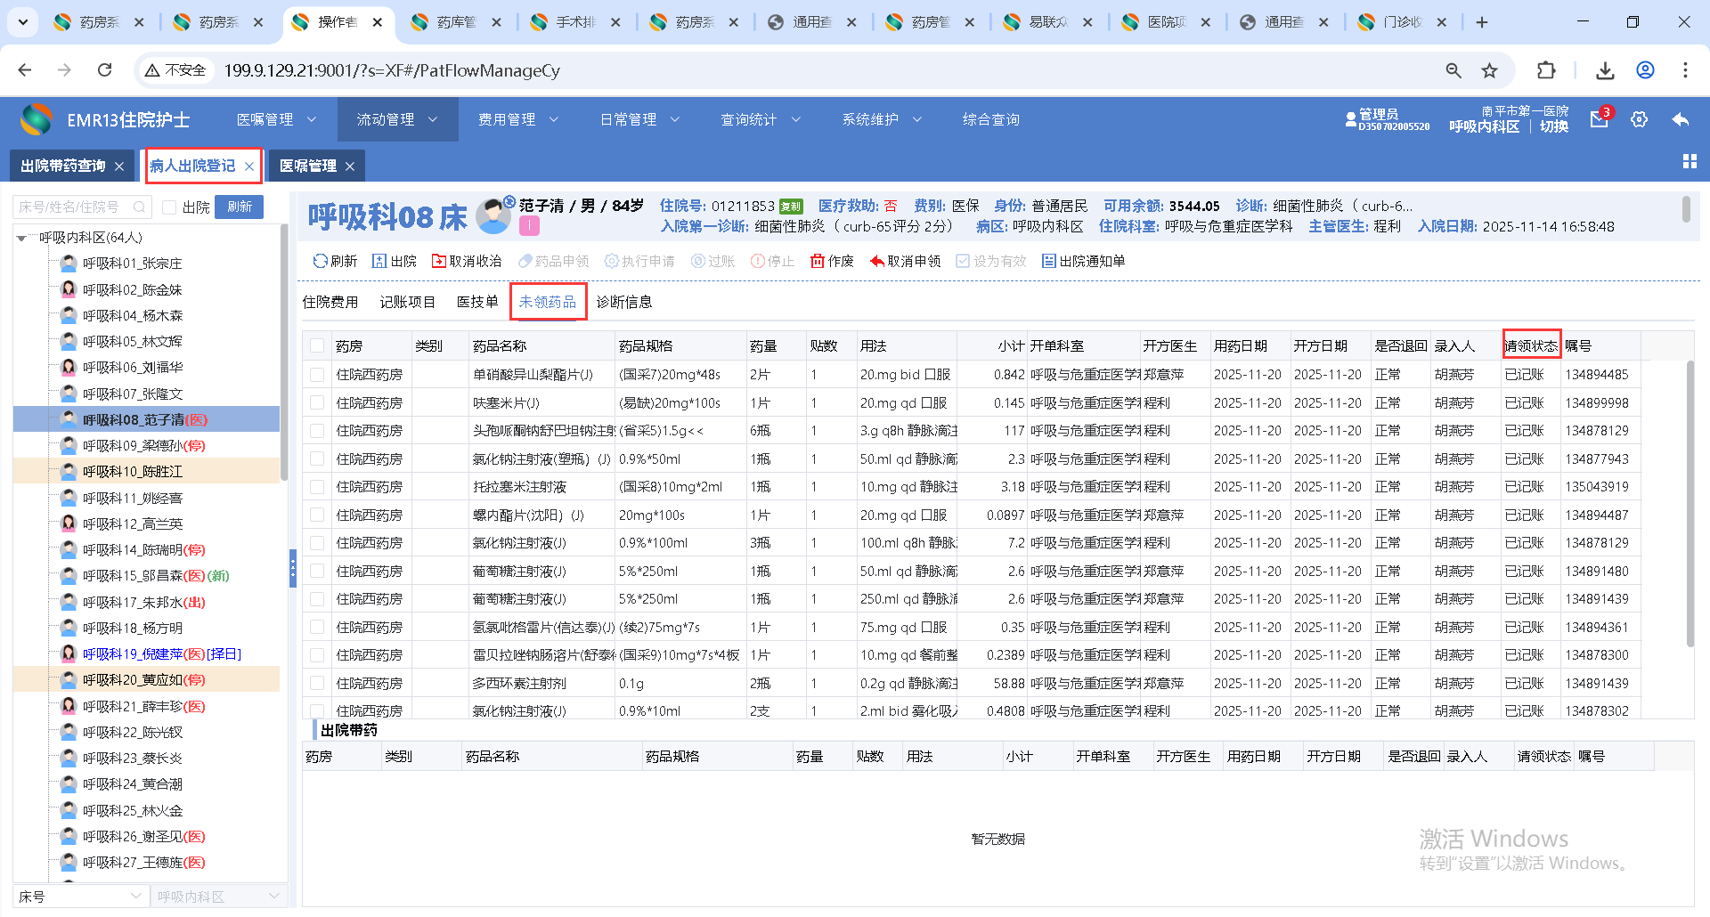Viewport: 1710px width, 917px height.
Task: Open the browser profile icon
Action: pos(1645,70)
